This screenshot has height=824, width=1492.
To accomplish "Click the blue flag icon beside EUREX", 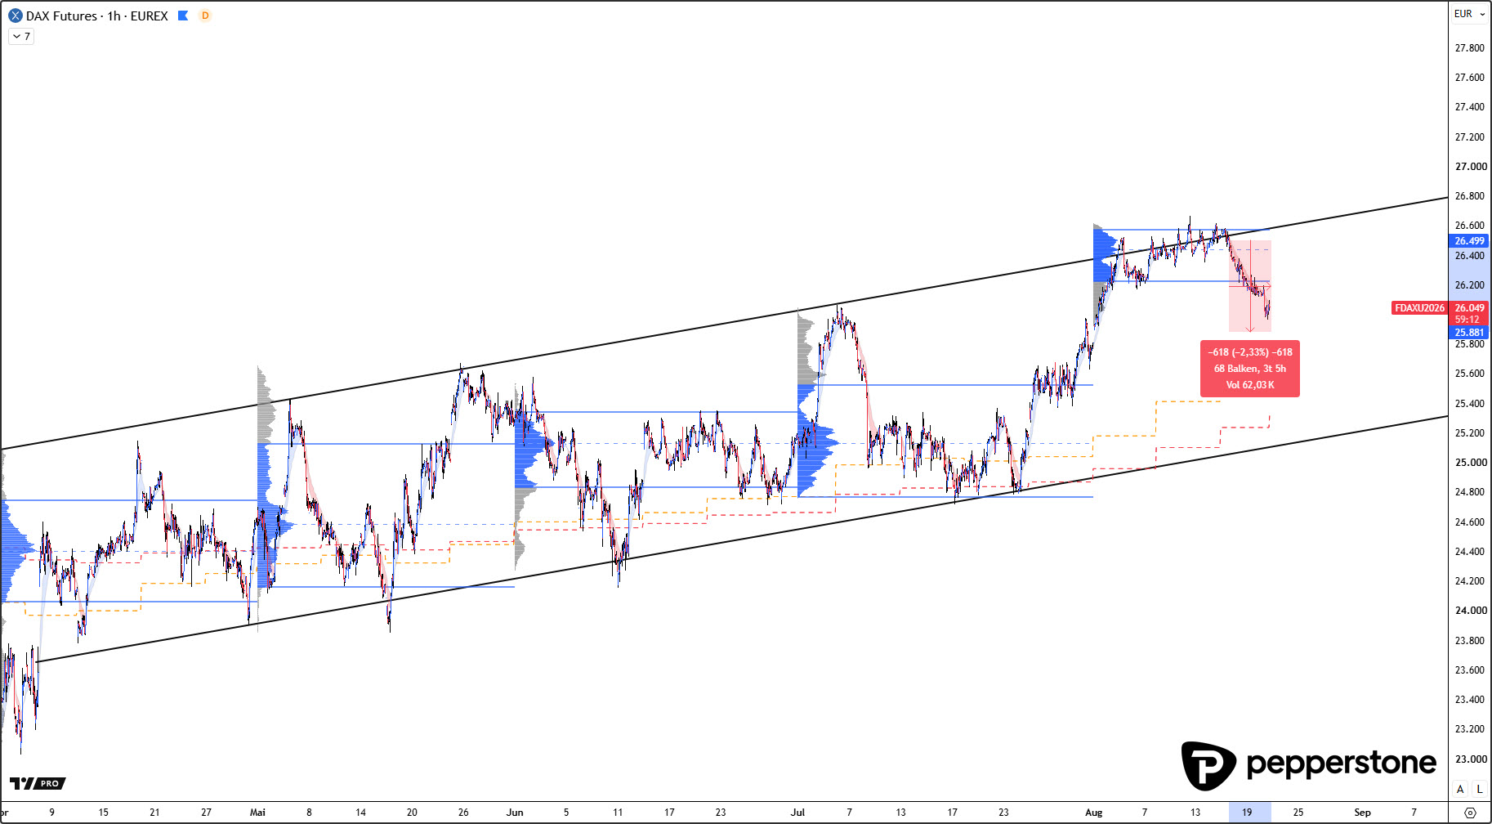I will click(x=183, y=16).
